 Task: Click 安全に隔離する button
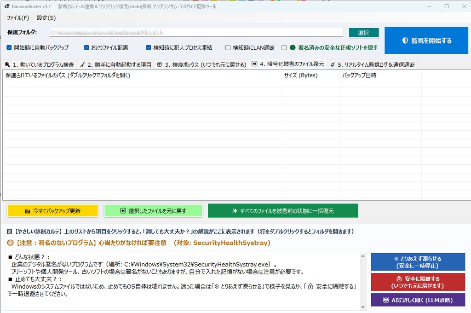tap(418, 282)
